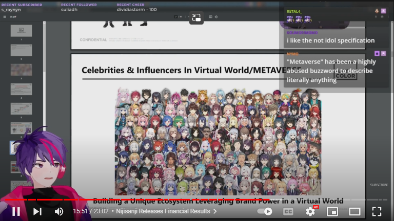
Task: Select page 2 thumbnail in PDF sidebar
Action: (x=21, y=50)
